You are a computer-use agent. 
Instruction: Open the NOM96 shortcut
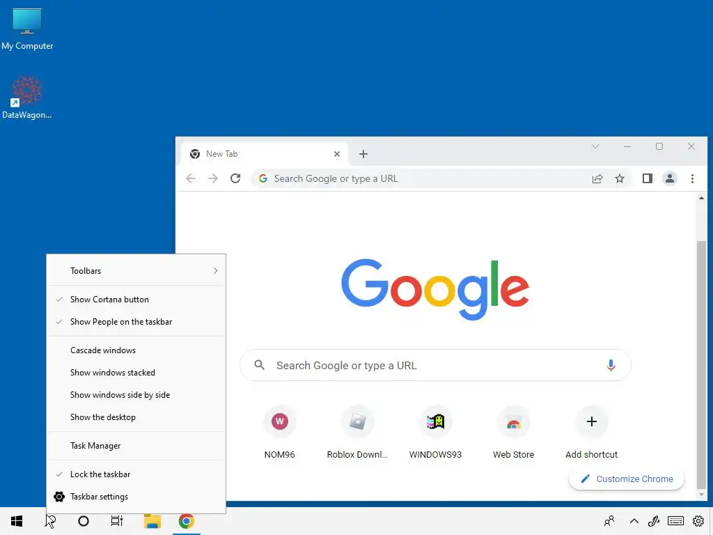click(x=280, y=432)
